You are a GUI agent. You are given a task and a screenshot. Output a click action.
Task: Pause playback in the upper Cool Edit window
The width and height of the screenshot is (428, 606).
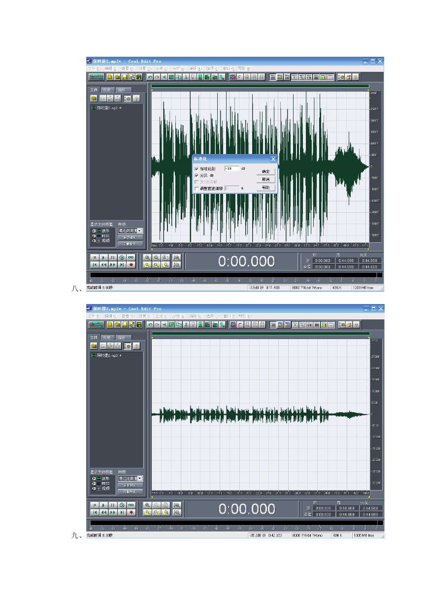[x=113, y=258]
